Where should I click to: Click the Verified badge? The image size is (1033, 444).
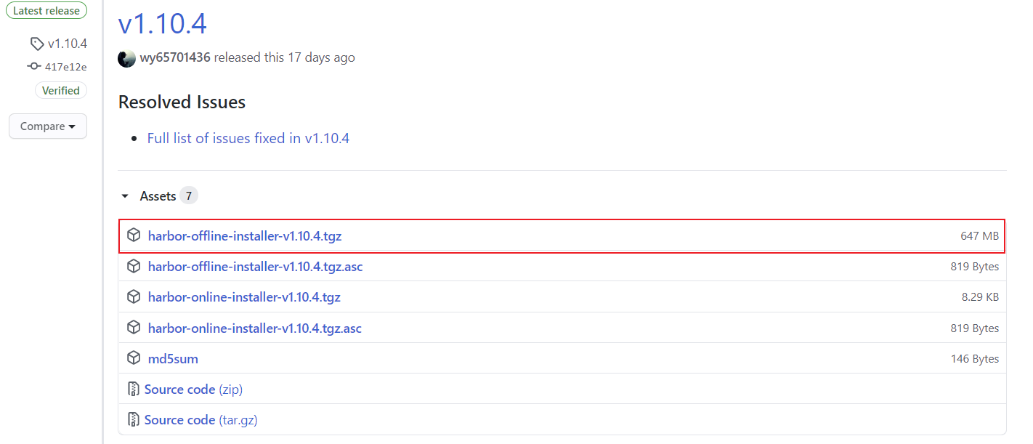(x=61, y=91)
